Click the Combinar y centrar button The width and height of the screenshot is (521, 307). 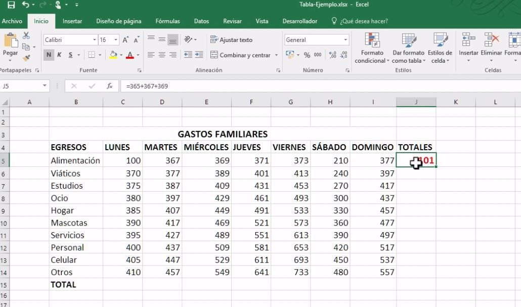coord(241,55)
